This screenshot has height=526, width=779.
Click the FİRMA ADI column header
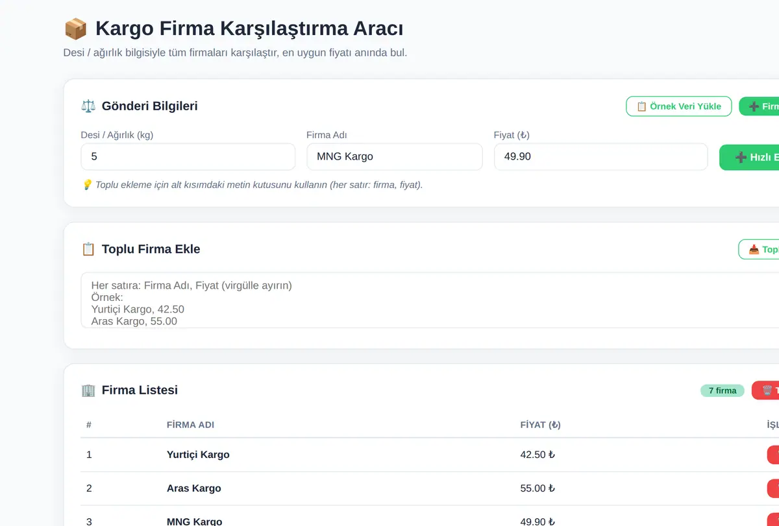190,425
